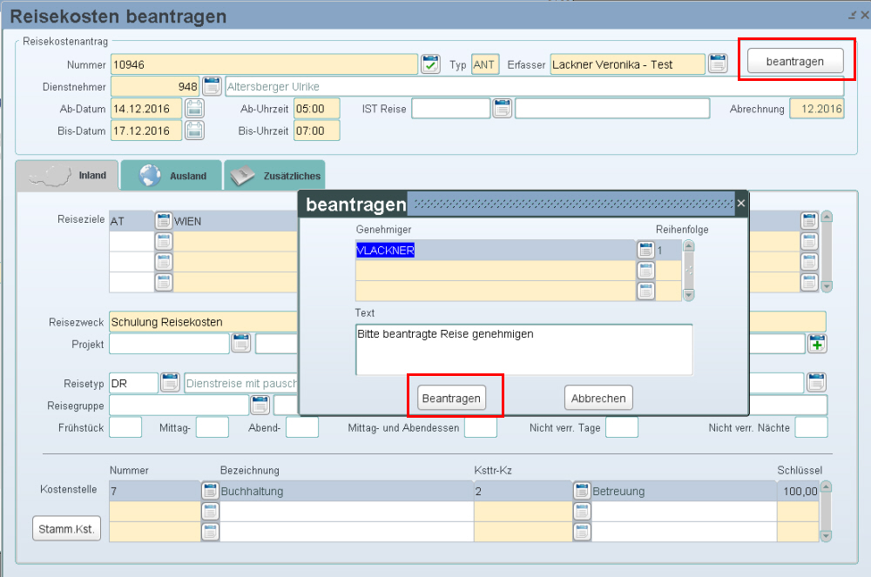Cancel the dialog with Abbrechen
Image resolution: width=871 pixels, height=577 pixels.
pyautogui.click(x=598, y=398)
